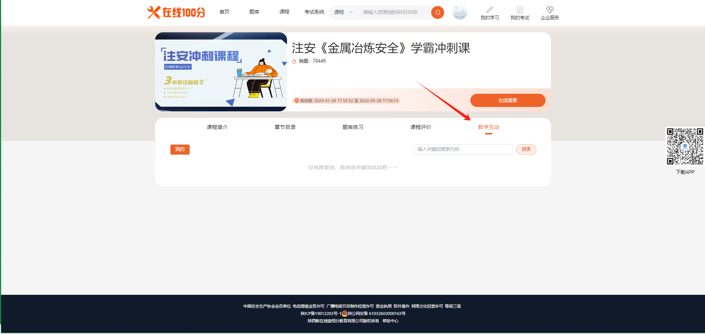The width and height of the screenshot is (705, 334).
Task: Open 等保三级 footer link
Action: click(453, 306)
